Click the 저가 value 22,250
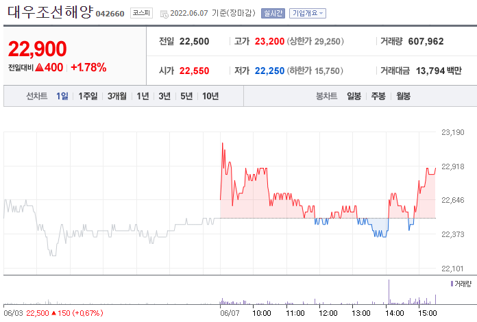Screen dimensions: 477x322 click(x=269, y=71)
